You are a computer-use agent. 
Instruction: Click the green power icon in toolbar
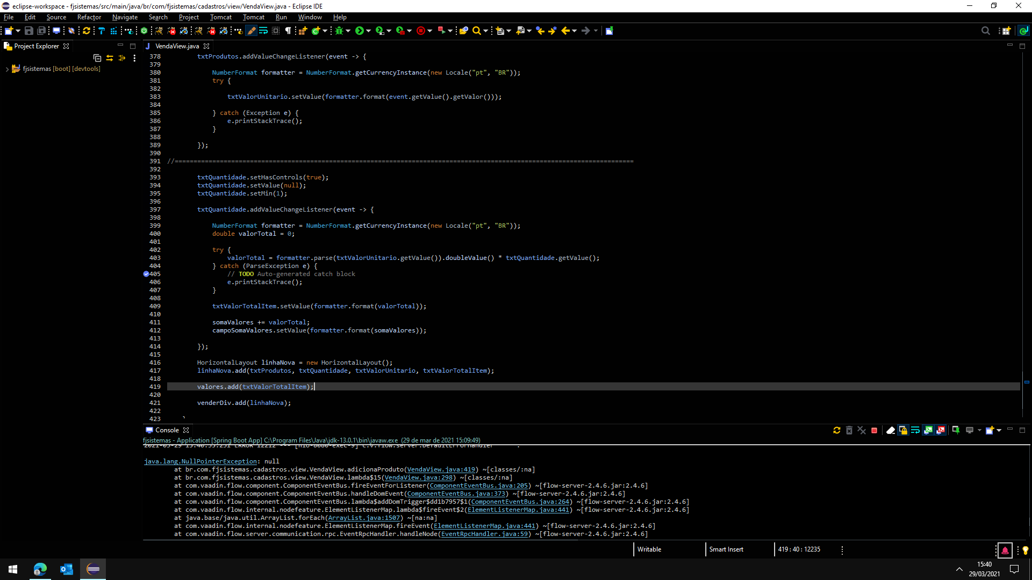144,31
